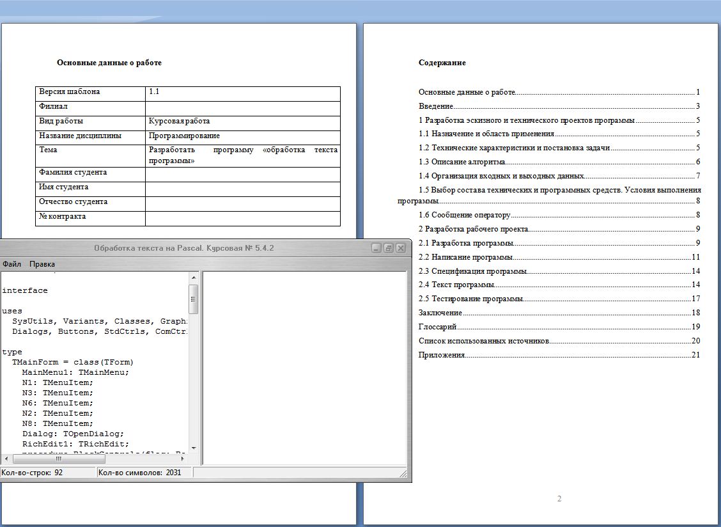Click the 'Dialog: TOpenDialog;' code line

pyautogui.click(x=73, y=434)
